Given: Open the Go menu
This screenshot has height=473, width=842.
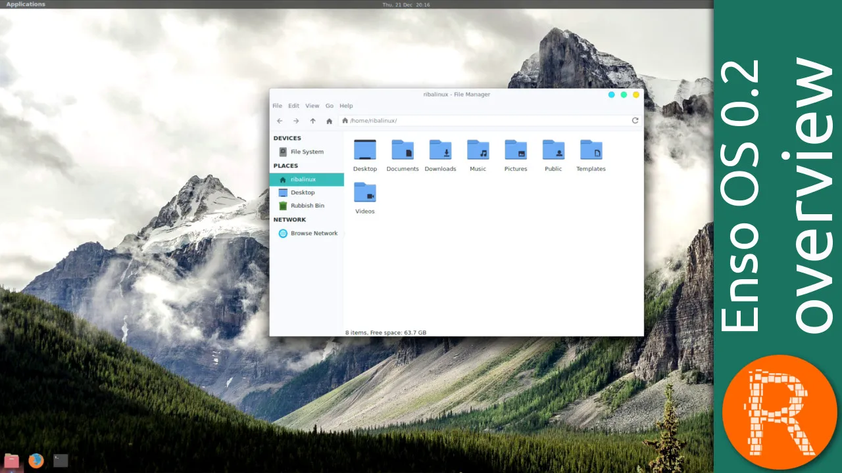Looking at the screenshot, I should [x=330, y=106].
